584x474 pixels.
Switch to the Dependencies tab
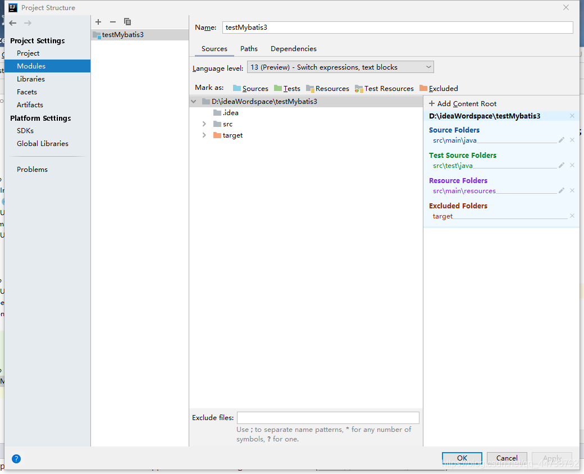(294, 49)
